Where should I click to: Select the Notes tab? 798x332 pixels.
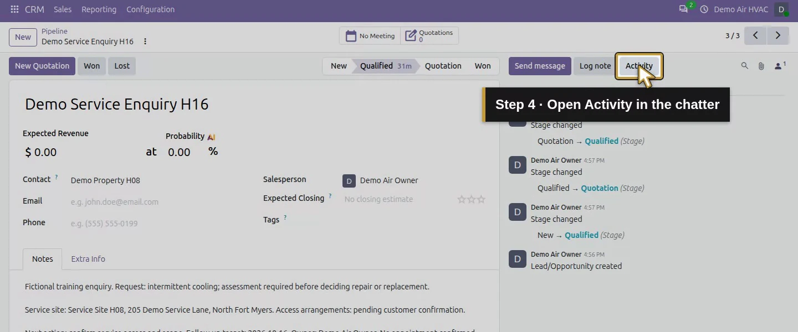pos(43,259)
